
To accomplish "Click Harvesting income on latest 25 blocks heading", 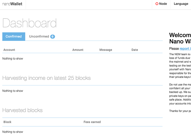I will (x=46, y=78).
